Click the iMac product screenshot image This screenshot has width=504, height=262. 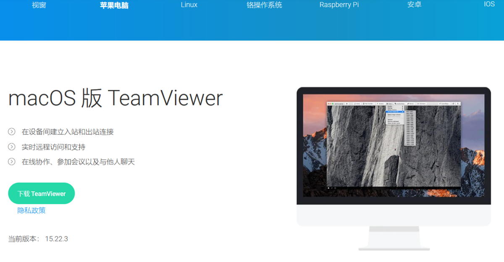pyautogui.click(x=394, y=168)
